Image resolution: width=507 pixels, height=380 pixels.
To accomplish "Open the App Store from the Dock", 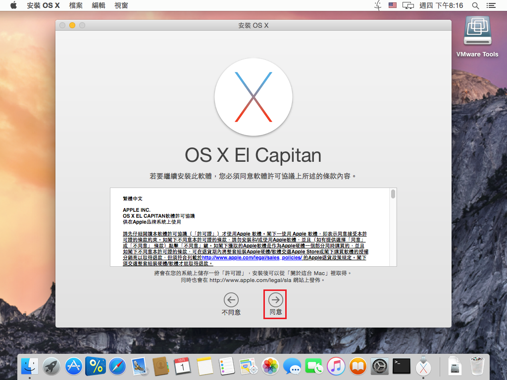I will [x=73, y=367].
